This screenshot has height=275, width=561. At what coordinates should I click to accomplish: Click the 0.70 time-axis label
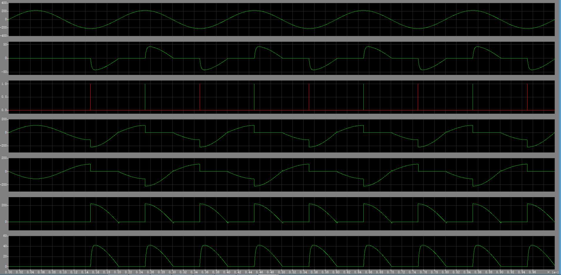click(x=391, y=272)
